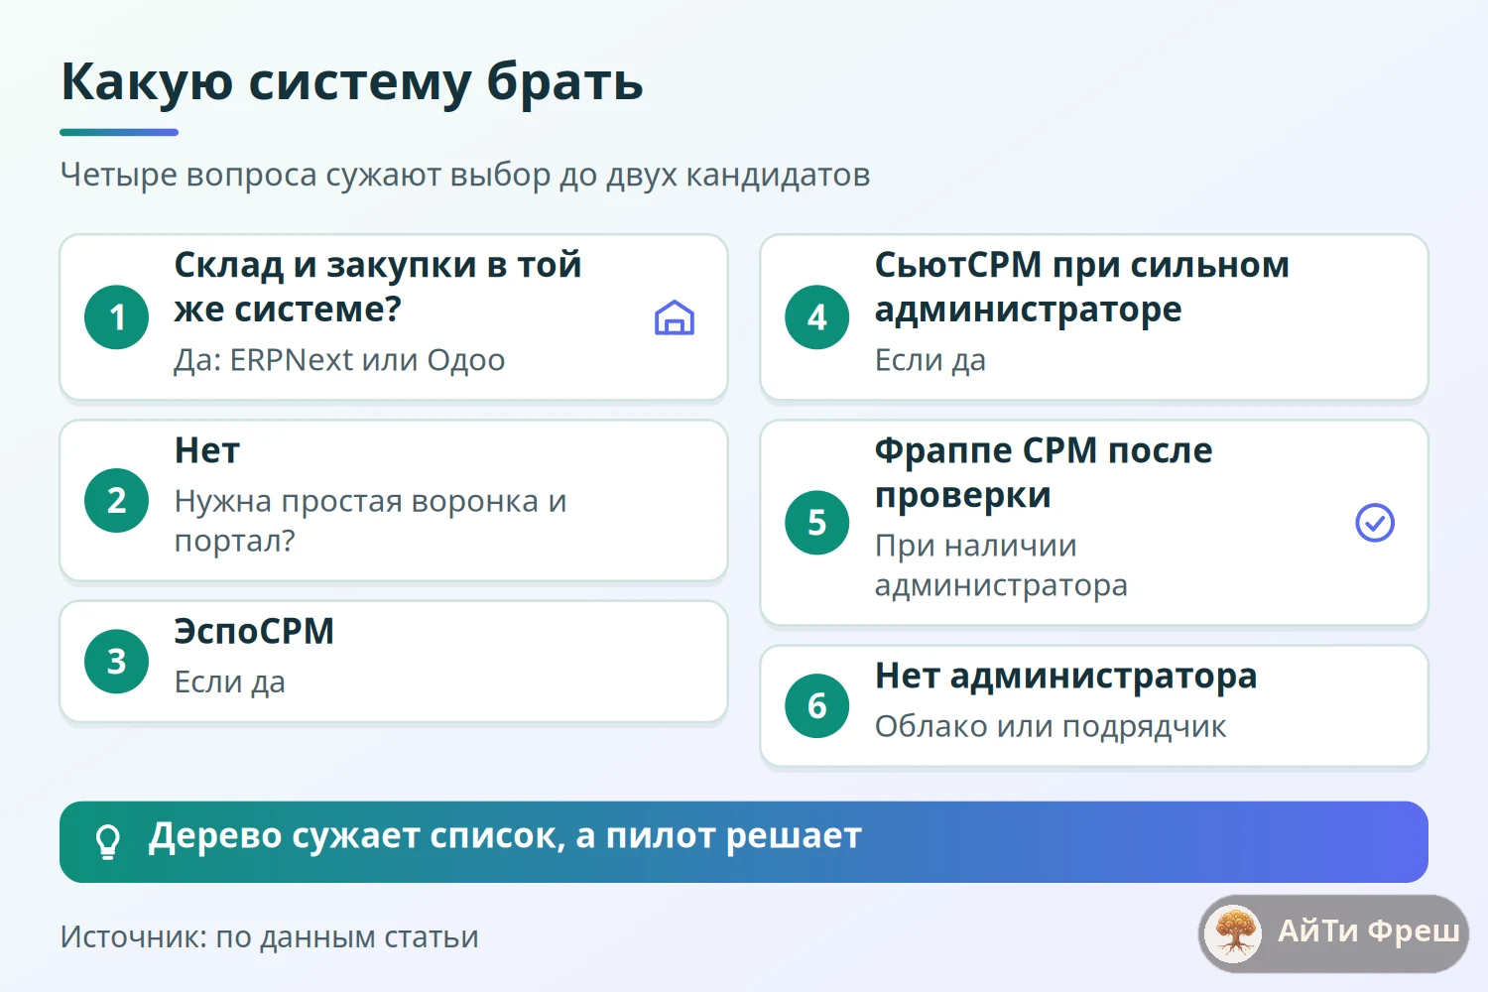The width and height of the screenshot is (1488, 992).
Task: Click "Если да" under the СьютСРМ heading
Action: pyautogui.click(x=930, y=360)
